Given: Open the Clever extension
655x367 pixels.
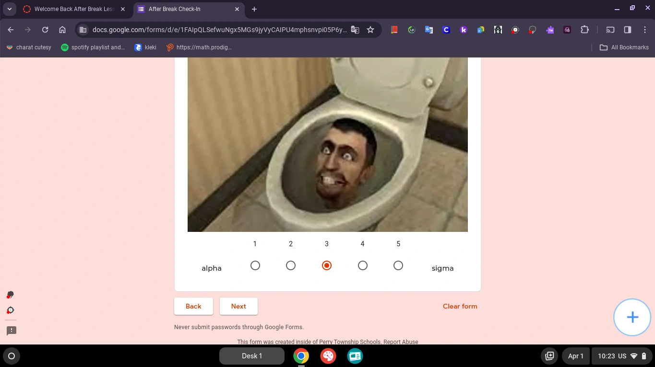Looking at the screenshot, I should (x=446, y=30).
